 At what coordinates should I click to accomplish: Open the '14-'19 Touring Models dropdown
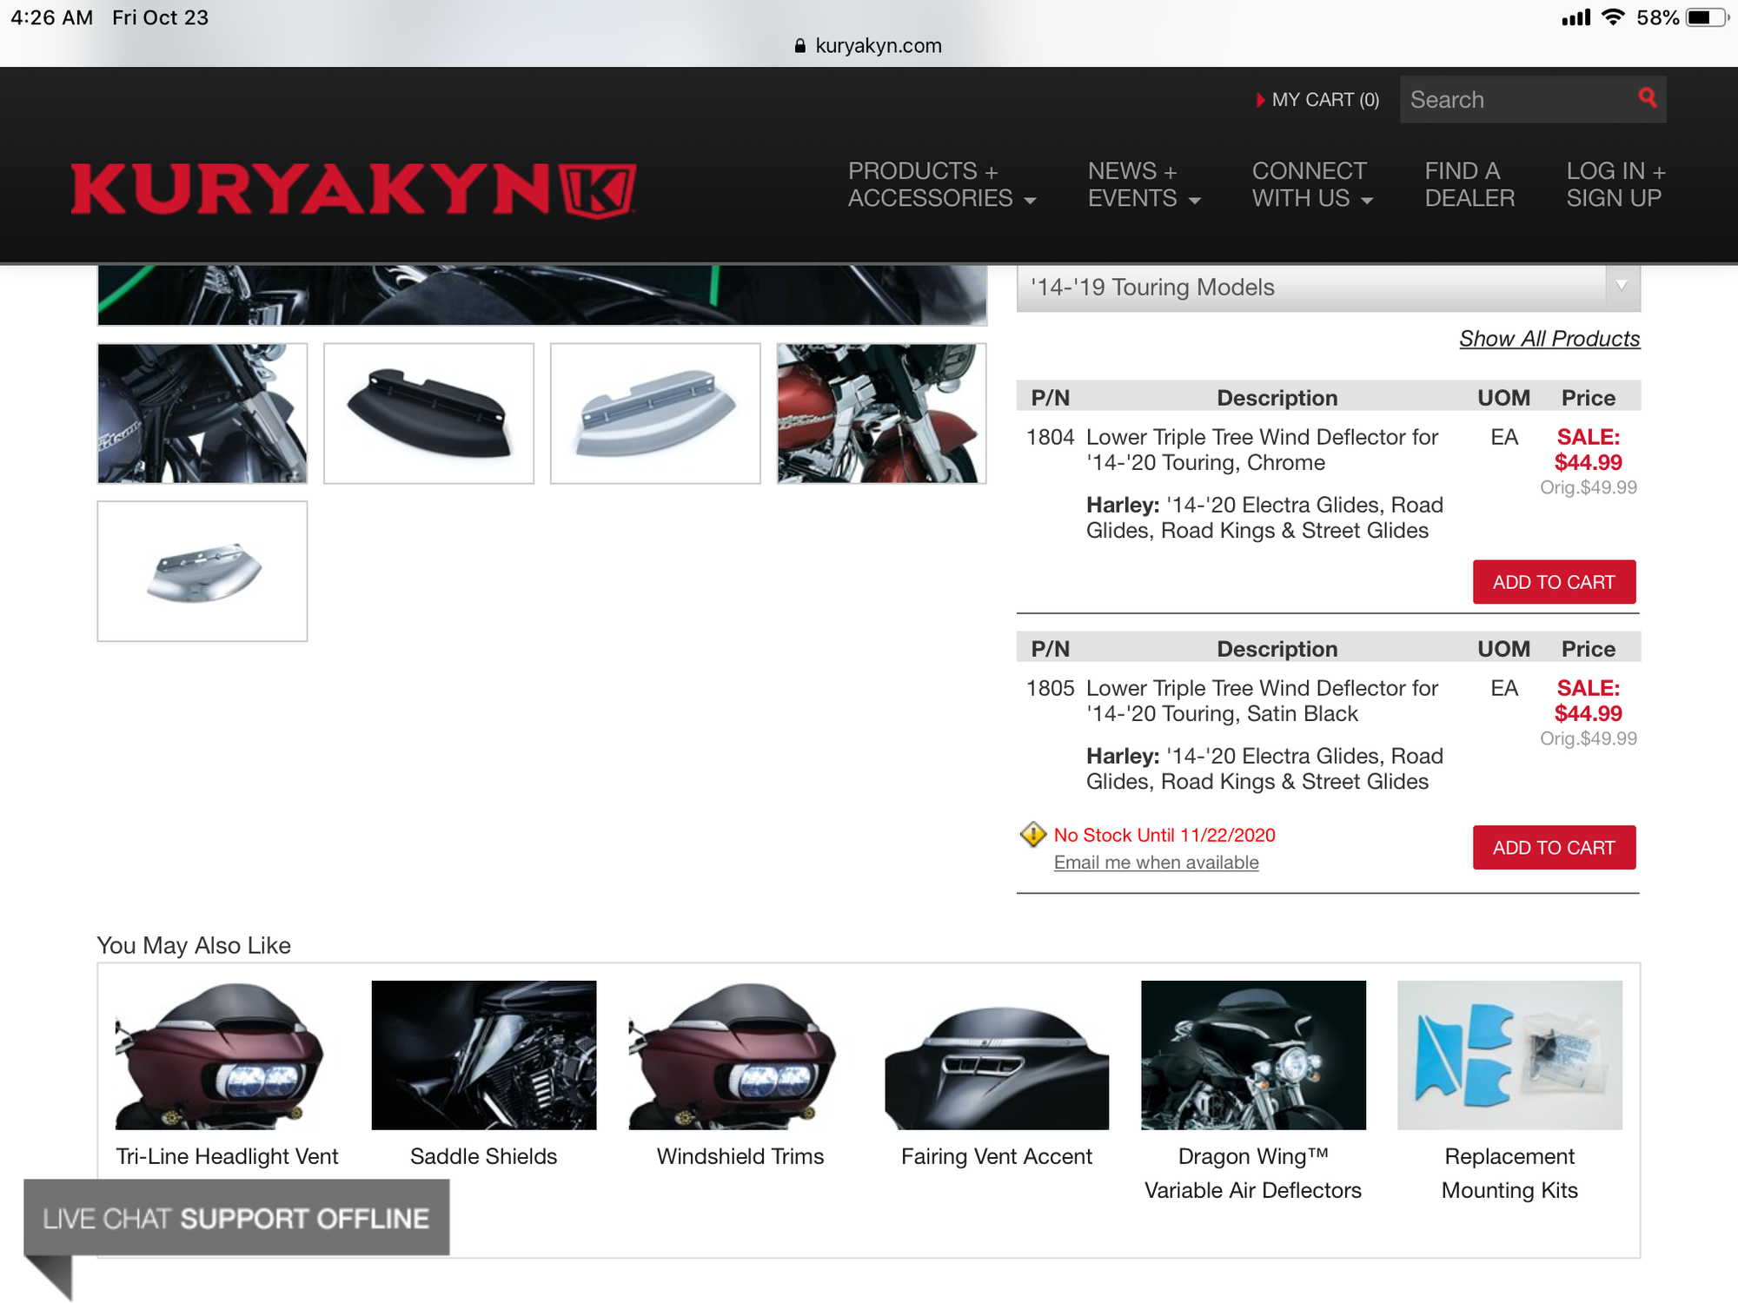pos(1328,288)
